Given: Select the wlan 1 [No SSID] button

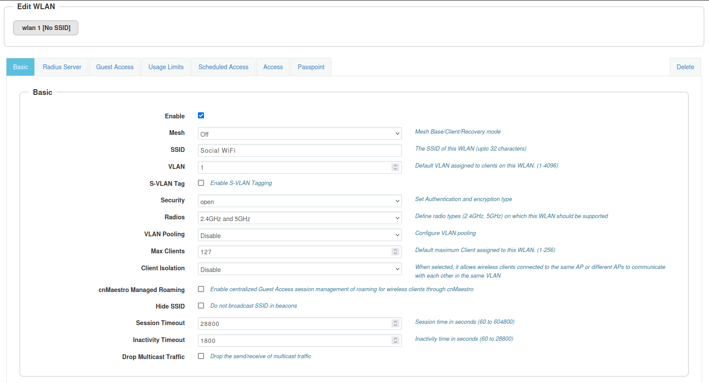Looking at the screenshot, I should point(46,28).
